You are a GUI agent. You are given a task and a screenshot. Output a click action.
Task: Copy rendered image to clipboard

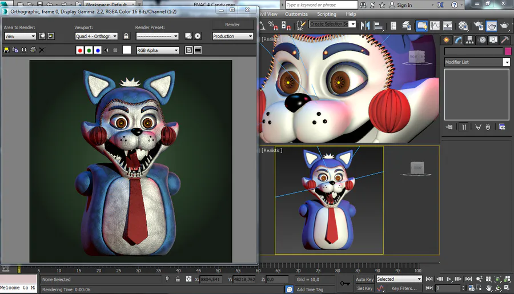[15, 50]
